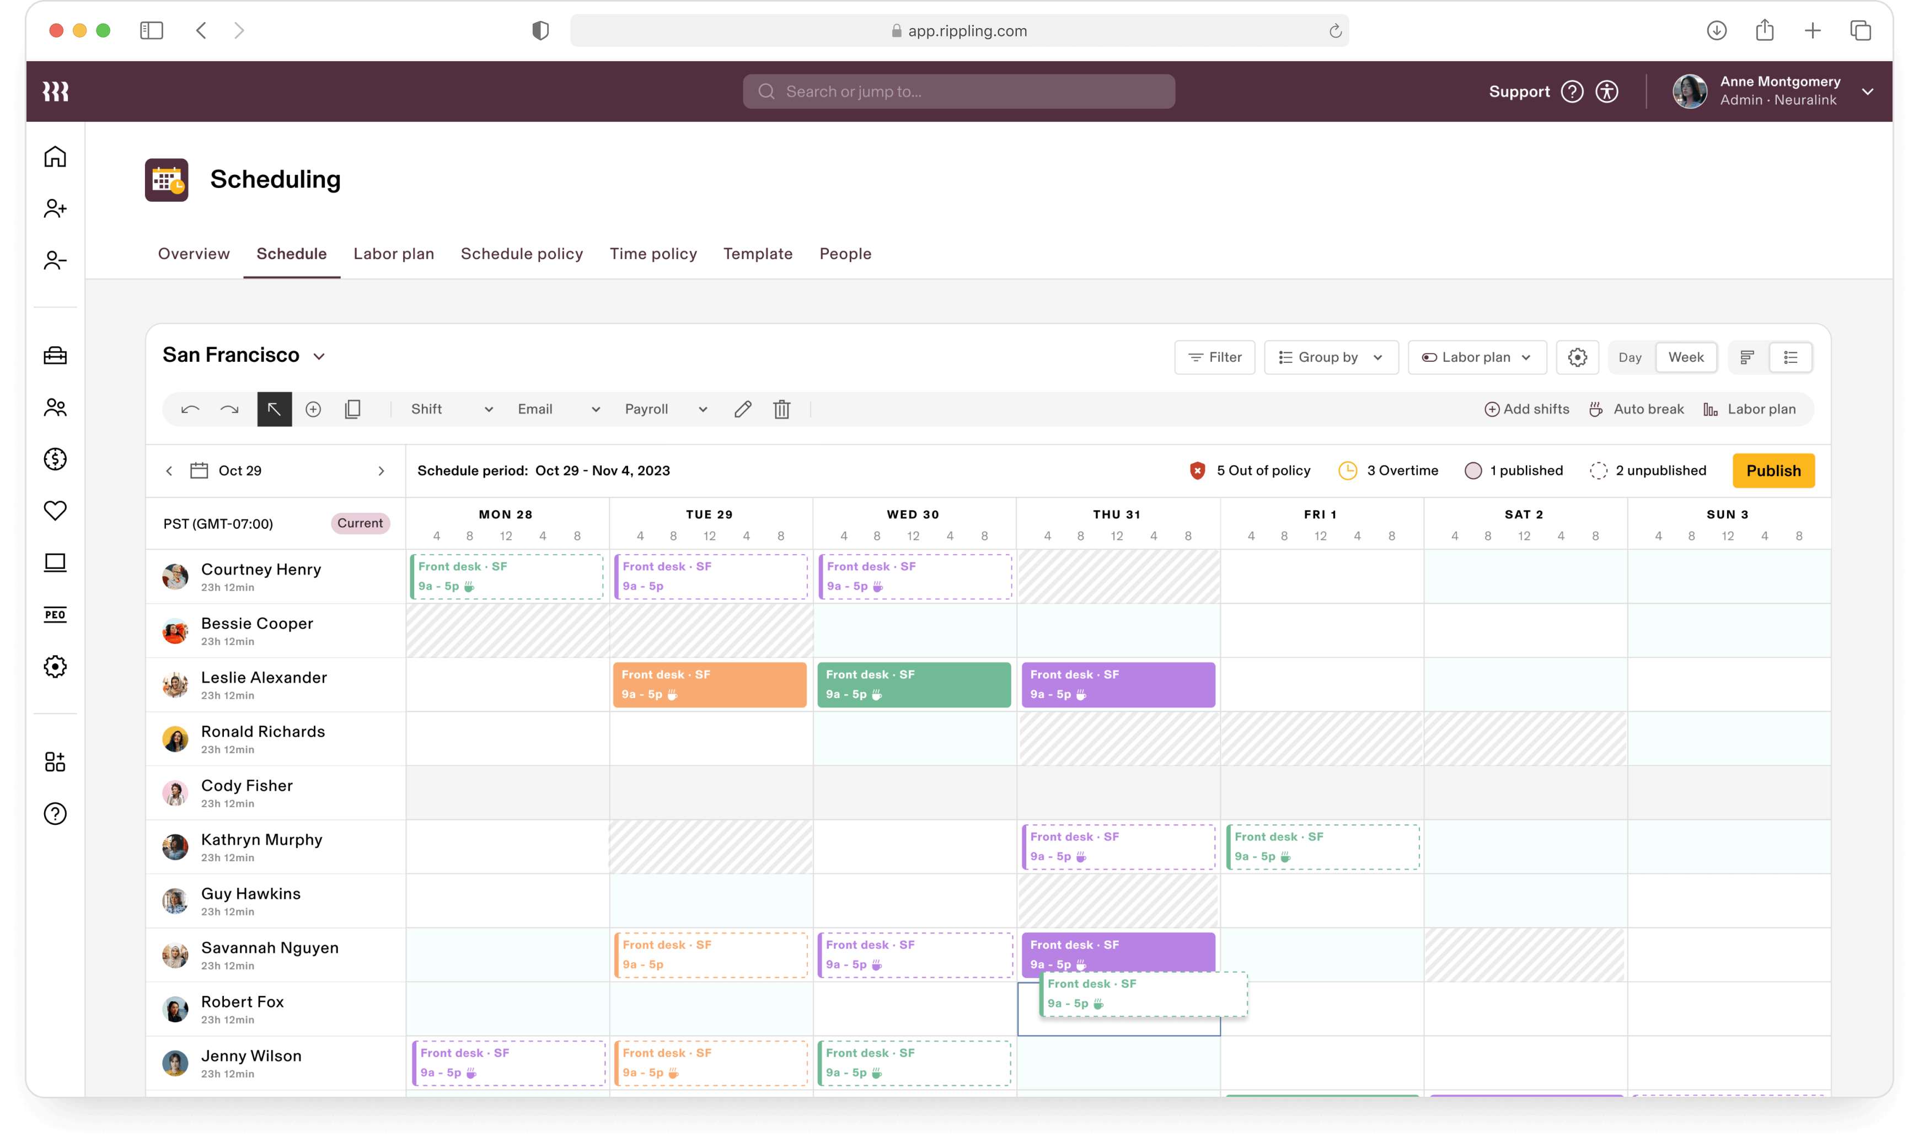Click the redo arrow in the toolbar
The height and width of the screenshot is (1148, 1919).
(x=230, y=409)
